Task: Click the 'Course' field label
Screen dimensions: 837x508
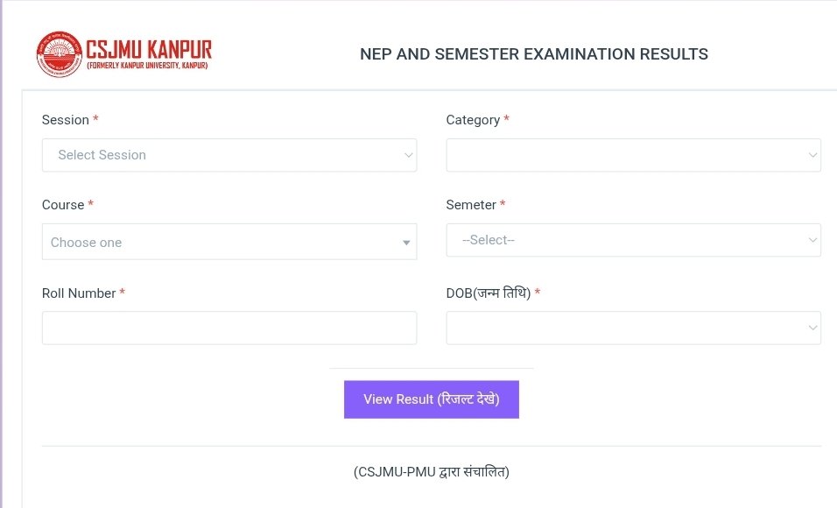Action: point(63,205)
